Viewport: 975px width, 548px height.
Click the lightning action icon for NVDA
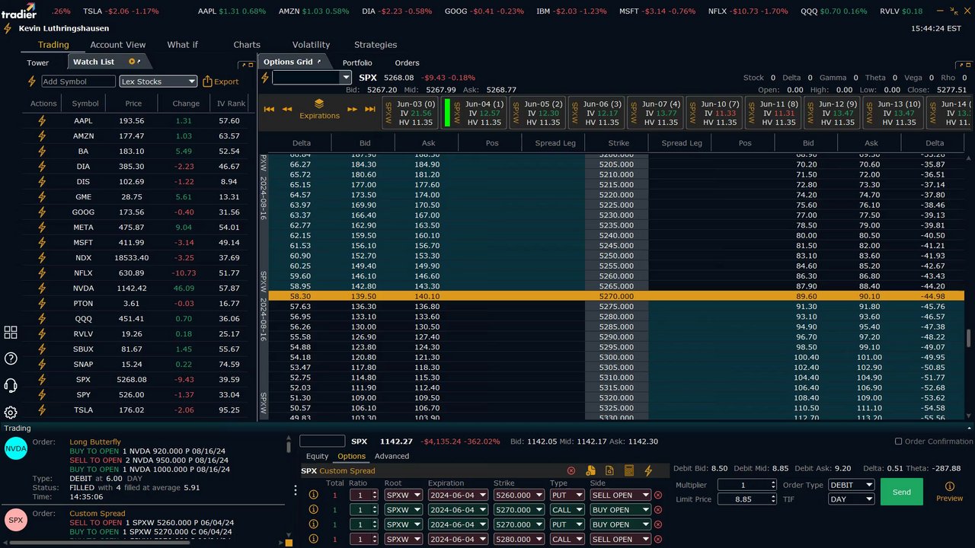point(42,288)
